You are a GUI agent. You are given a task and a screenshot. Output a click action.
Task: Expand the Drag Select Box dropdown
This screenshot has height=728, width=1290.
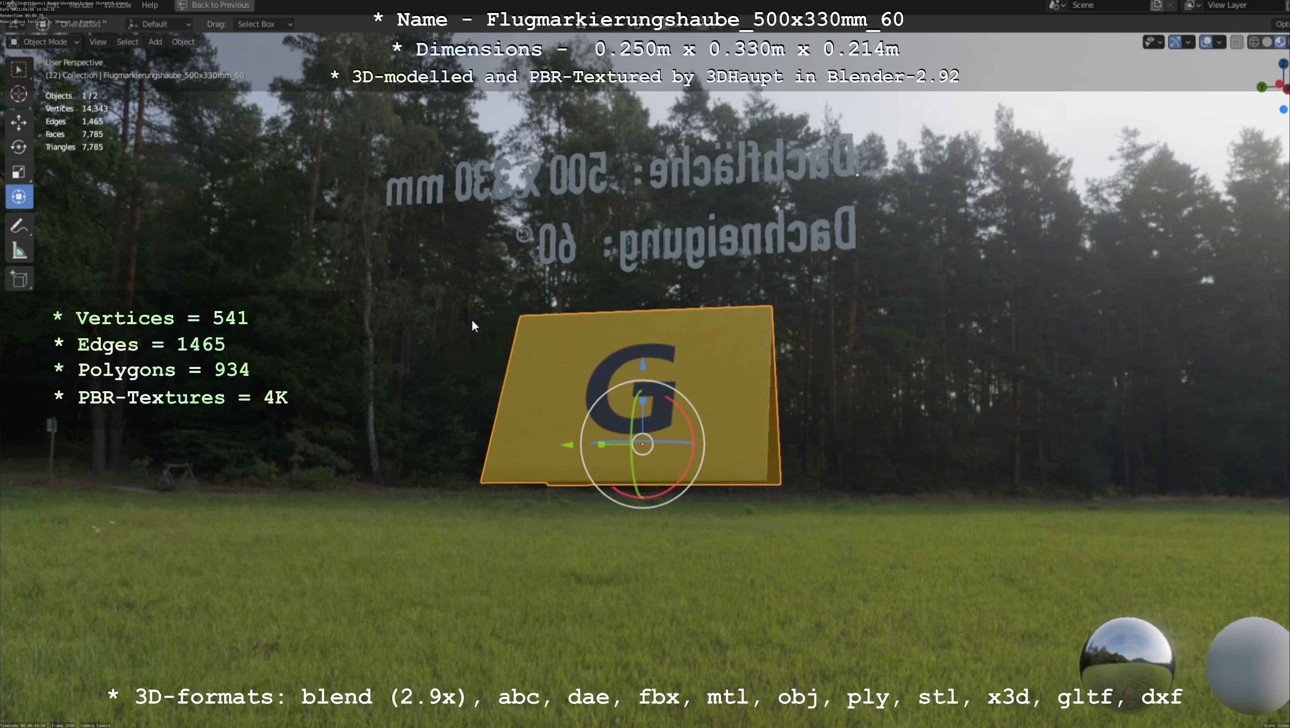(264, 24)
